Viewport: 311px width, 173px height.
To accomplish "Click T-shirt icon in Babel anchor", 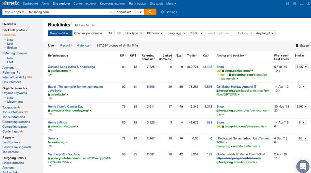I will pyautogui.click(x=255, y=86).
